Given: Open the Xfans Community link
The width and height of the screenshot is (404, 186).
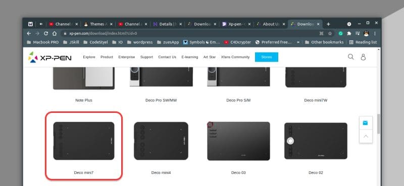Looking at the screenshot, I should click(x=235, y=57).
